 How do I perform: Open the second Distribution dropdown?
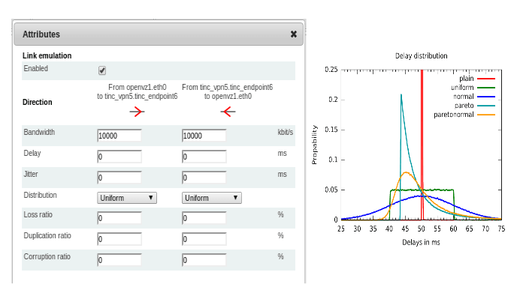pyautogui.click(x=211, y=198)
